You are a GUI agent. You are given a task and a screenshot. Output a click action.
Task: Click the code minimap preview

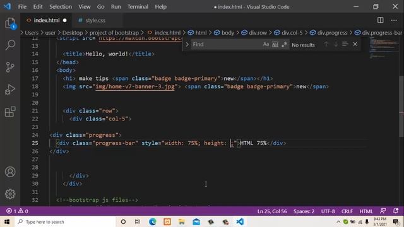coord(384,48)
